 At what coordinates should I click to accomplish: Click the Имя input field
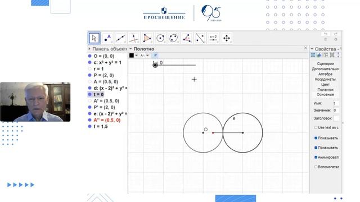[x=336, y=103]
